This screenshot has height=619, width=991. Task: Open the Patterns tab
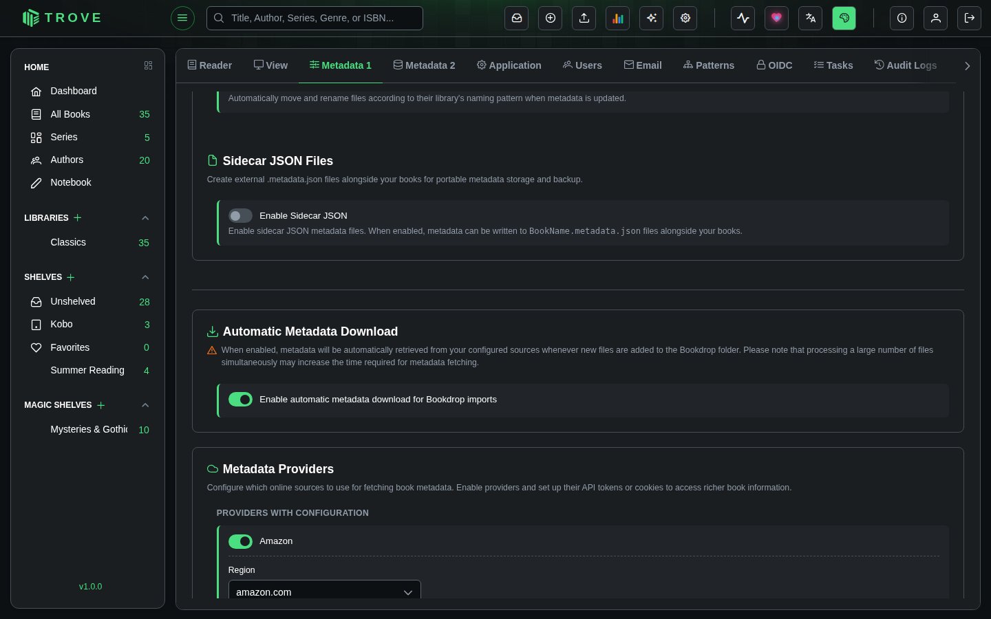[709, 65]
